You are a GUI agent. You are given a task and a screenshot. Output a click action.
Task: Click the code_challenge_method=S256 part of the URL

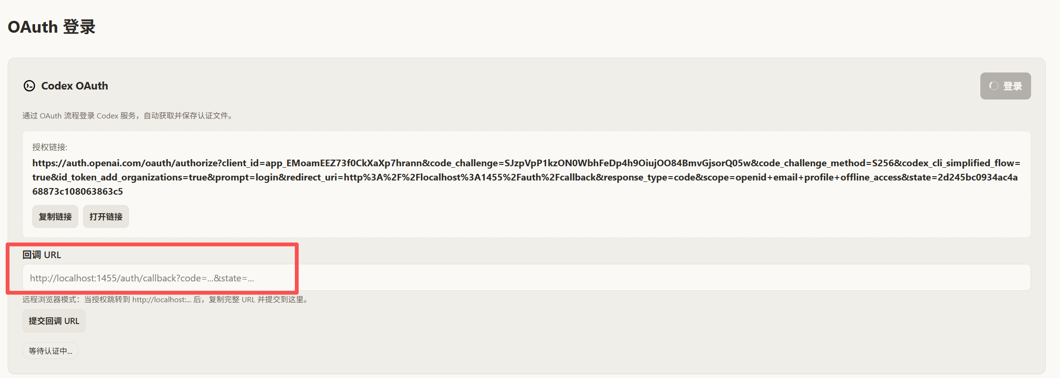tap(826, 163)
